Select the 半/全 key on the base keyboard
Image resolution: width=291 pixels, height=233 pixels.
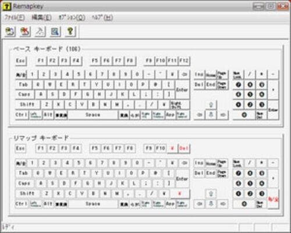point(21,75)
